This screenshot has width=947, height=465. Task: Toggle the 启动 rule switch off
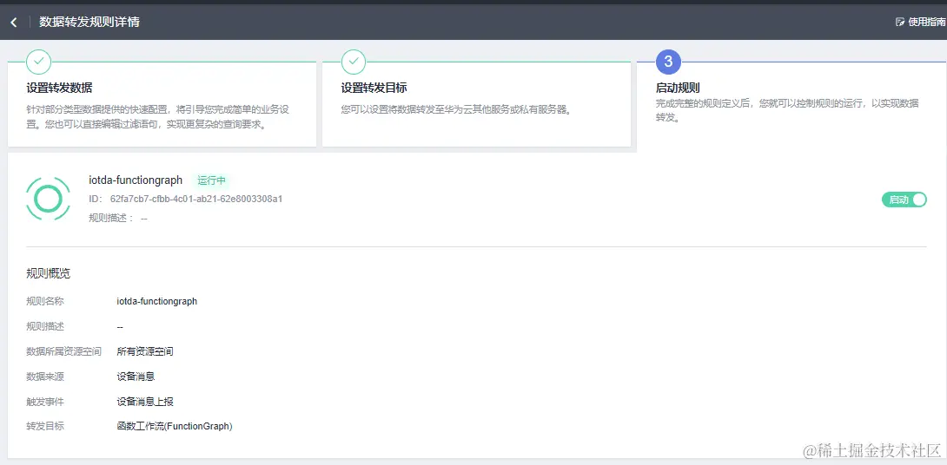904,200
